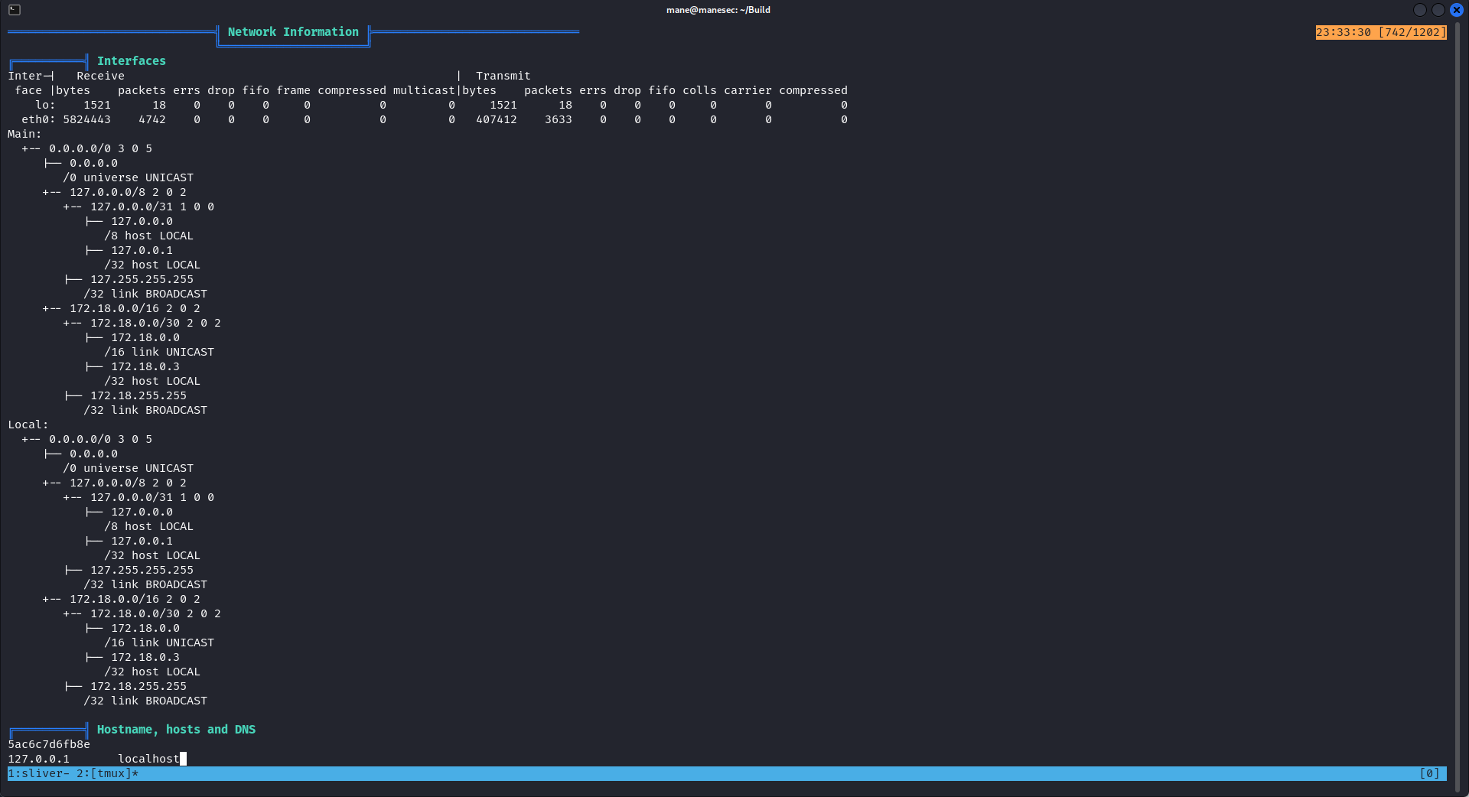Click the hostname 5ac6c7d6fb8e
Image resolution: width=1469 pixels, height=797 pixels.
click(x=47, y=744)
